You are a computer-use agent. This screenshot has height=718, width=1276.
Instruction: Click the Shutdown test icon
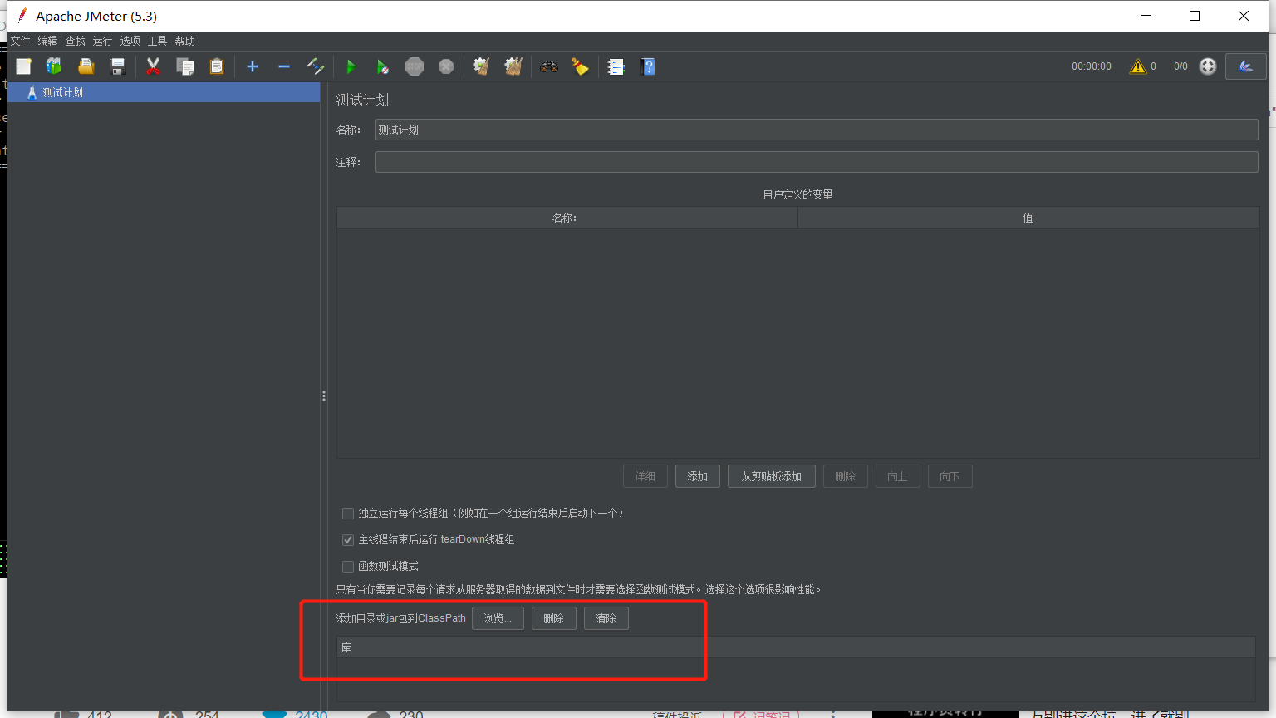tap(446, 66)
